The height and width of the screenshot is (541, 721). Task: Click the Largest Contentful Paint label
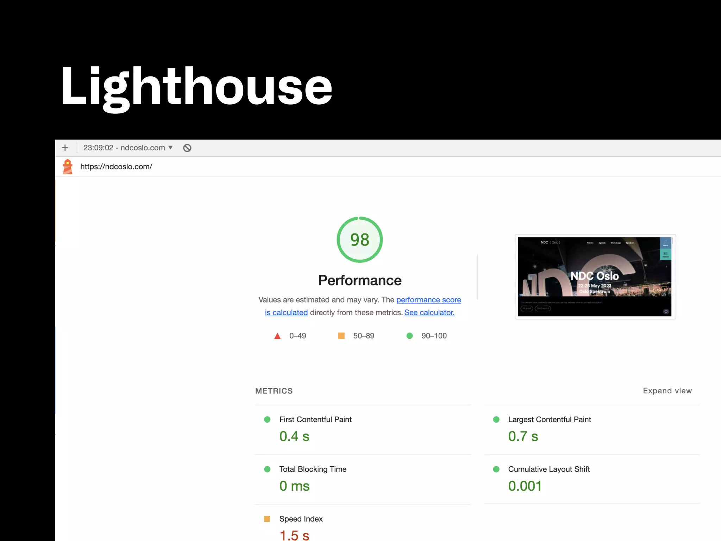point(550,419)
